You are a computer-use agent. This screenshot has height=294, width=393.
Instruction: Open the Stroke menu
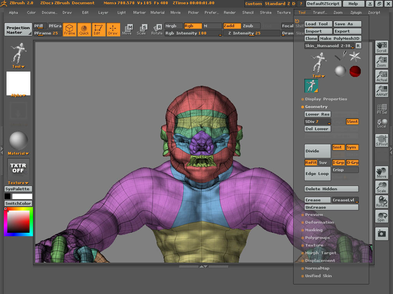click(266, 13)
